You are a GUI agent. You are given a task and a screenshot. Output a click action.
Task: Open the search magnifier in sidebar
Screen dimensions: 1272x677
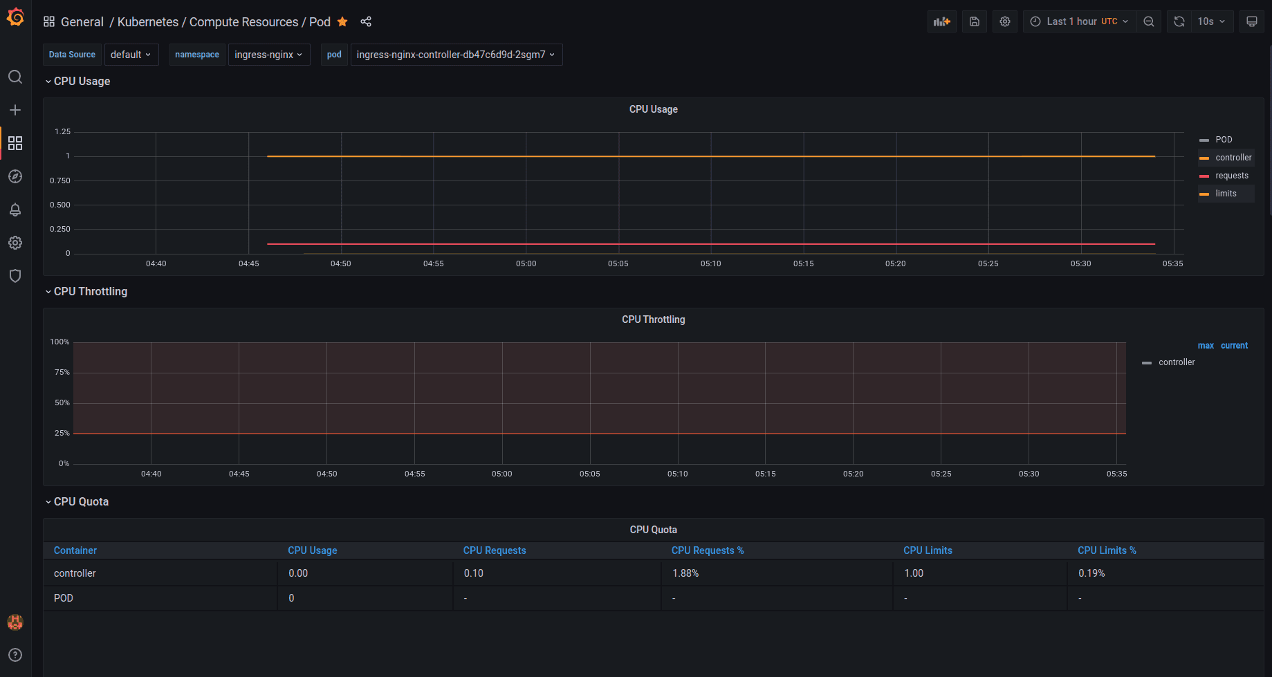click(15, 77)
